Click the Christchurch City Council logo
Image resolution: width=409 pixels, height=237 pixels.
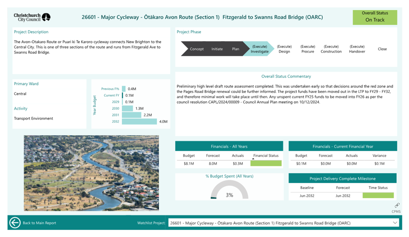click(32, 17)
